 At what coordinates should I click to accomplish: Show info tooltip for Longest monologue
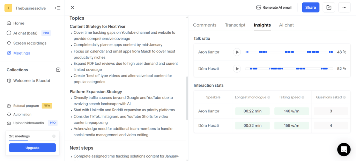269,97
